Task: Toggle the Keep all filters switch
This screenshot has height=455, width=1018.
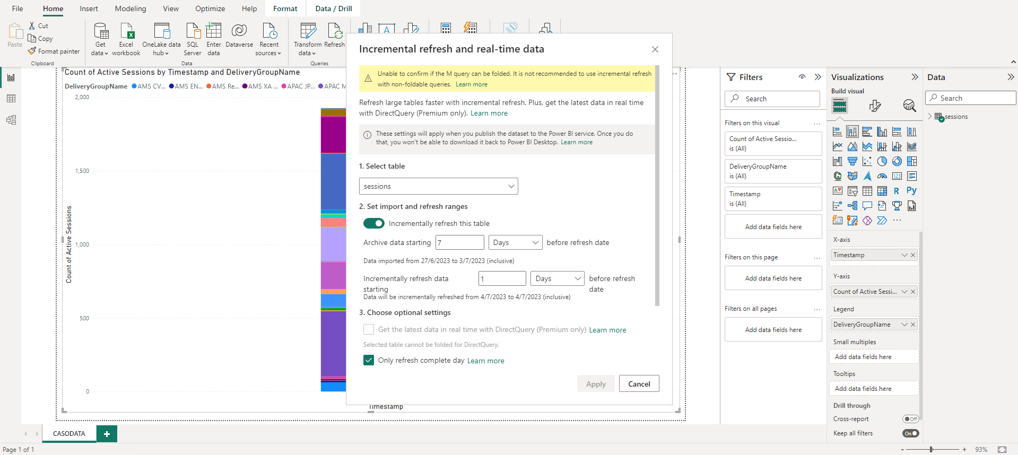Action: (x=910, y=433)
